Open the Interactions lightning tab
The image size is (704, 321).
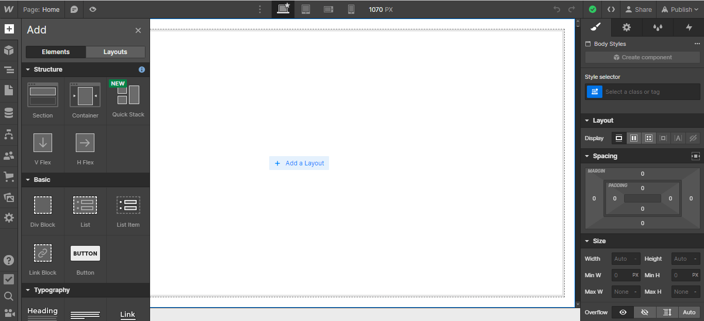(x=689, y=28)
